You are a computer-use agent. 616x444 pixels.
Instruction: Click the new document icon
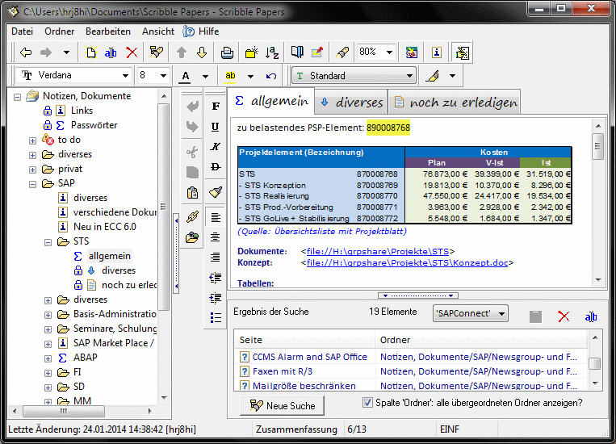(91, 52)
